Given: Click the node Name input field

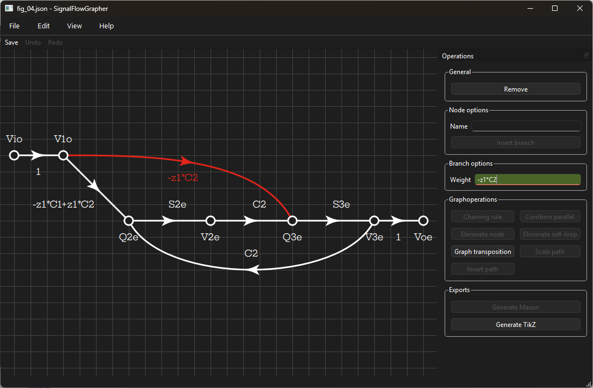Looking at the screenshot, I should point(526,126).
